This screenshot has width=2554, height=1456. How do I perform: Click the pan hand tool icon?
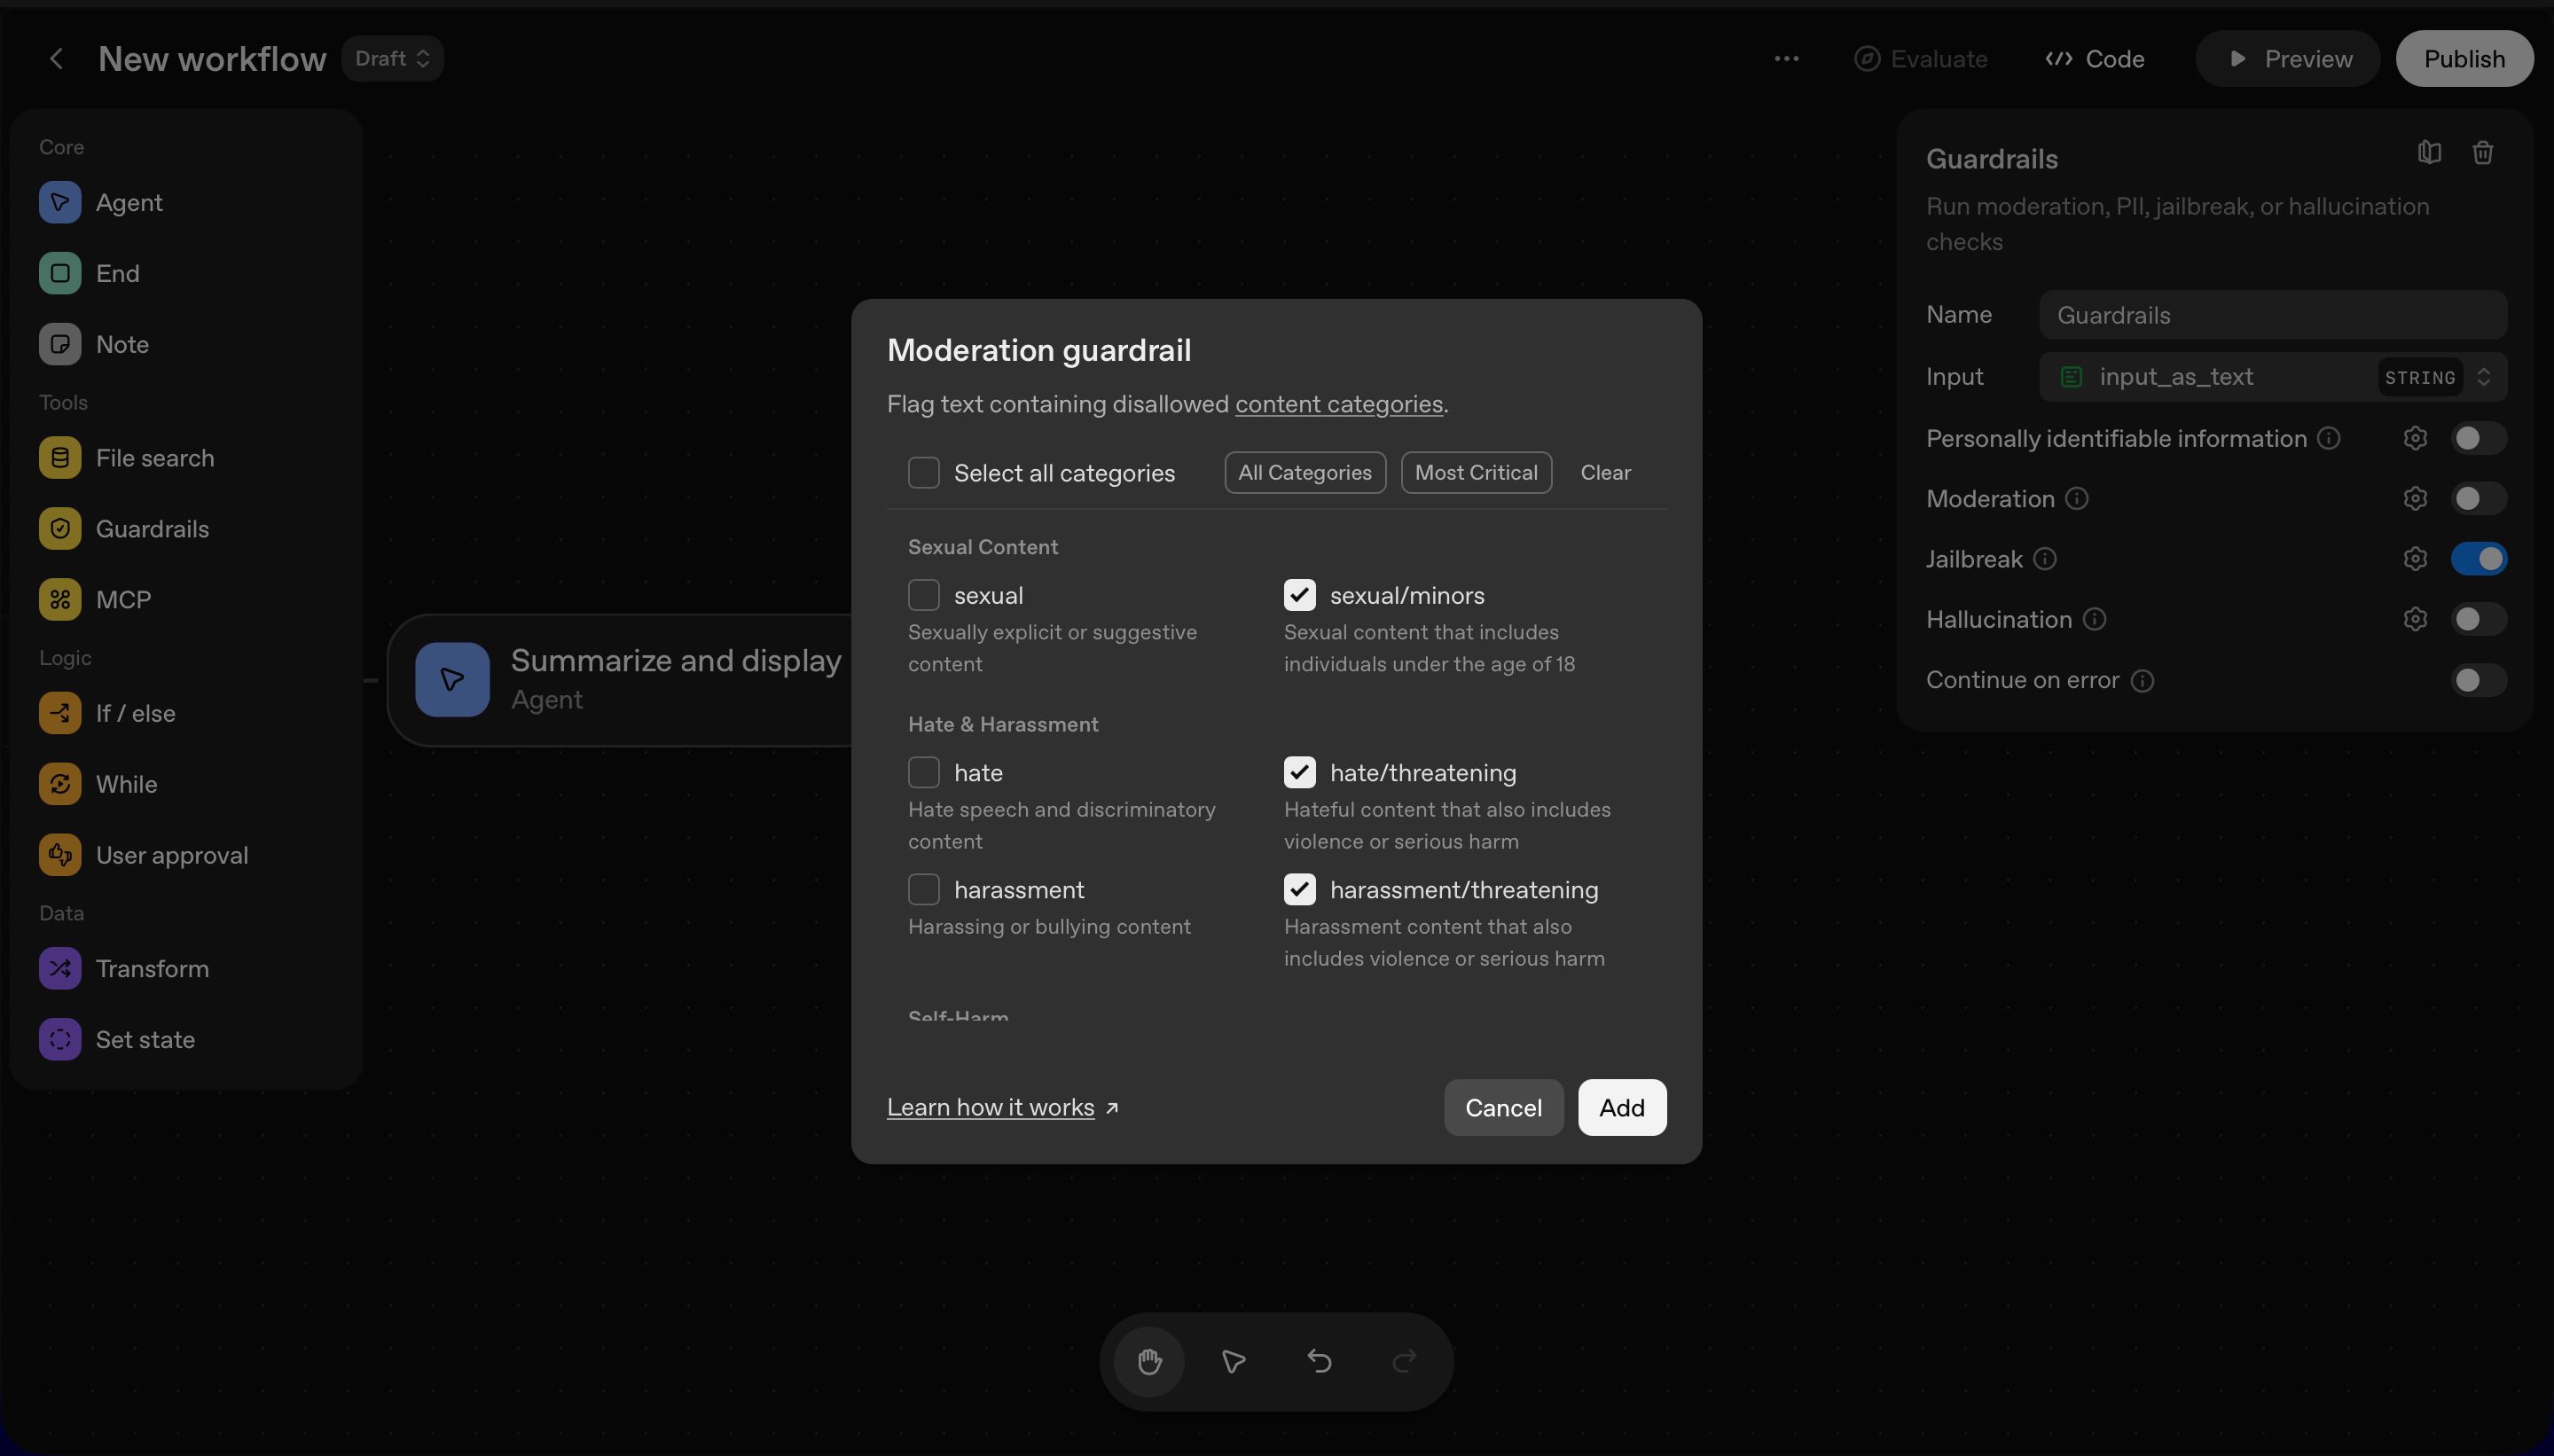pos(1149,1361)
